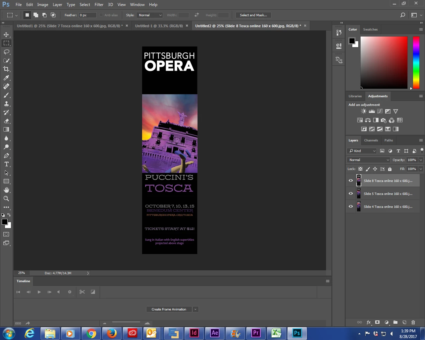Open the Image menu
This screenshot has width=425, height=340.
[x=42, y=5]
